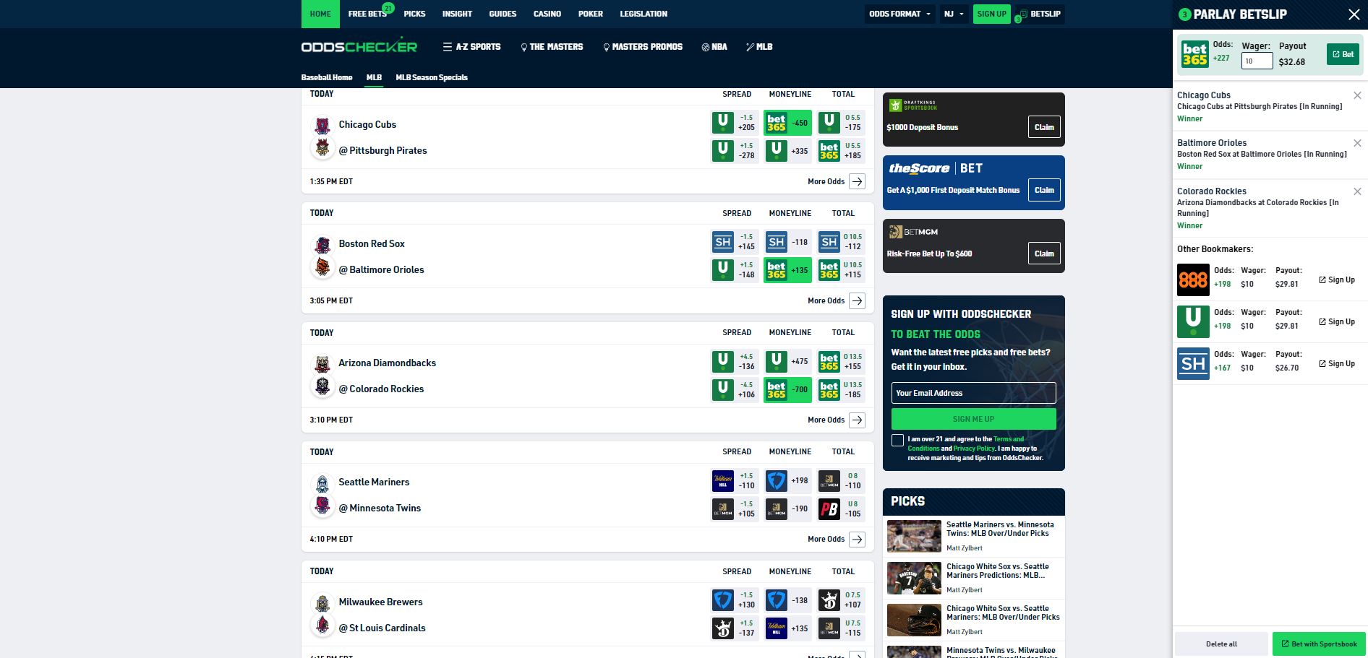The image size is (1368, 658).
Task: Select Seattle Mariners moneyline +198
Action: pos(787,480)
